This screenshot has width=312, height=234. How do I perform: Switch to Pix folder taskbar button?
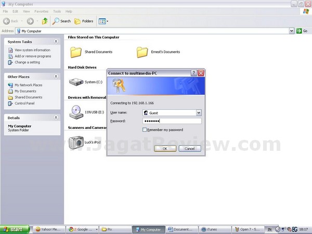tap(115, 229)
